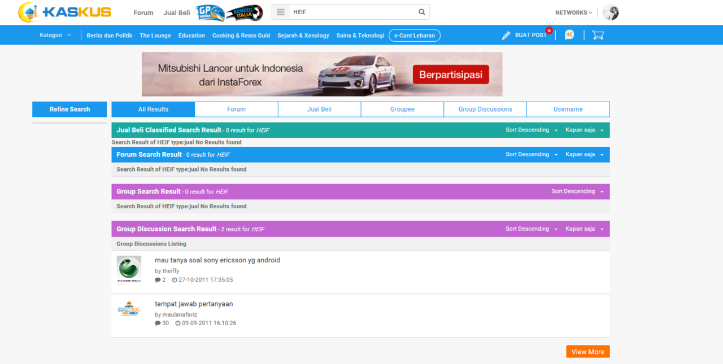Screen dimensions: 723x364
Task: Open the Sony Ericsson group thumbnail
Action: [x=129, y=270]
